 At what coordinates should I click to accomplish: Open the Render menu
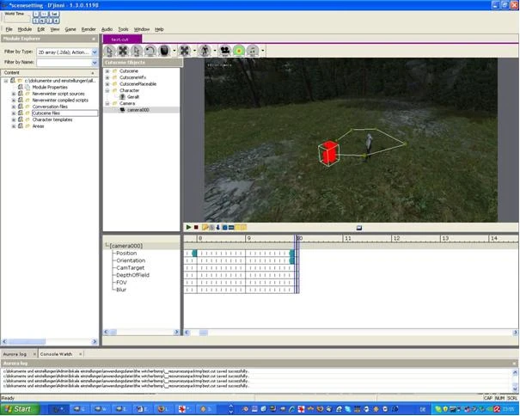tap(89, 29)
